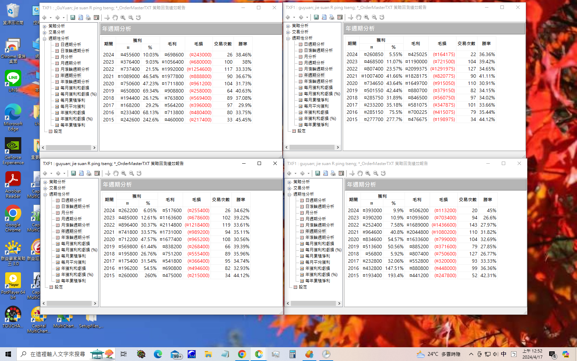Select 年獲利和虧損 (%) in bottom-left window tree
Viewport: 577px width, 361px height.
[x=77, y=275]
